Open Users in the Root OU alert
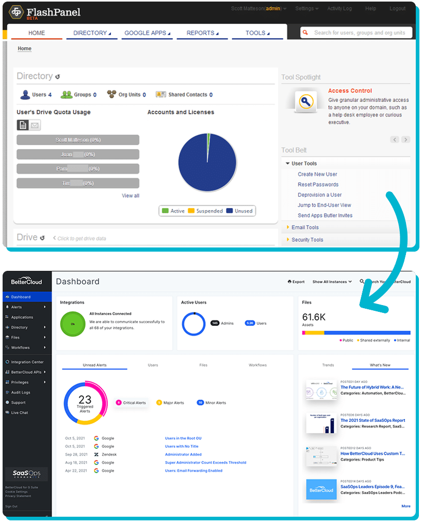This screenshot has width=422, height=524. click(x=183, y=438)
